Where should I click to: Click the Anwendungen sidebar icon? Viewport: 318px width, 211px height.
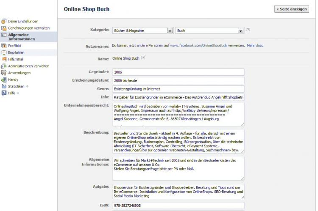[x=4, y=73]
